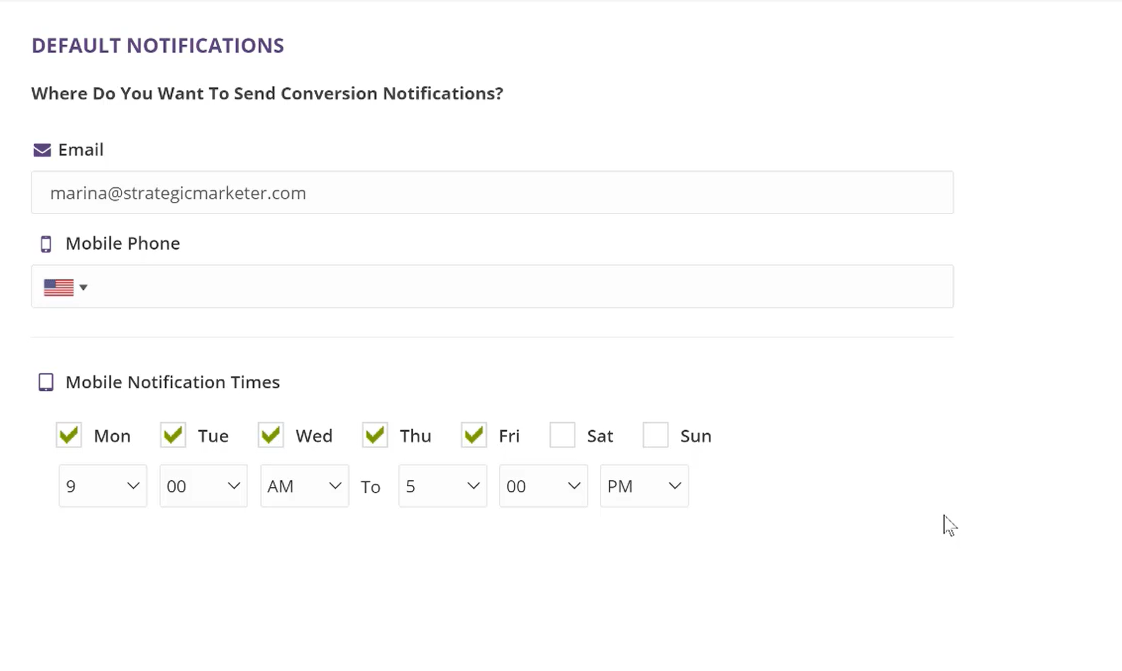The width and height of the screenshot is (1122, 671).
Task: Disable notifications on Thu
Action: (375, 435)
